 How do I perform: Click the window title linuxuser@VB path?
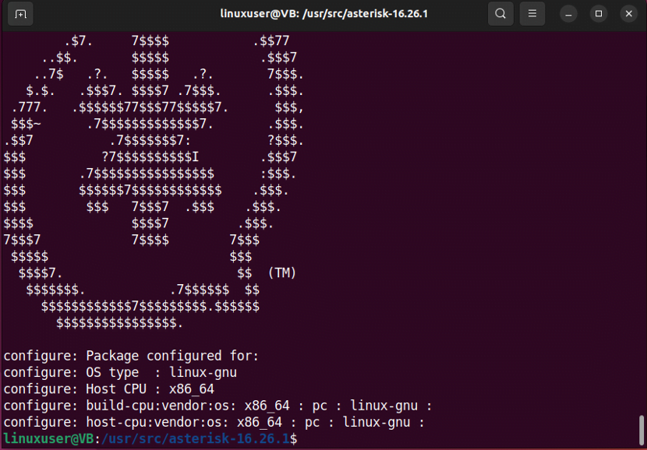coord(324,14)
